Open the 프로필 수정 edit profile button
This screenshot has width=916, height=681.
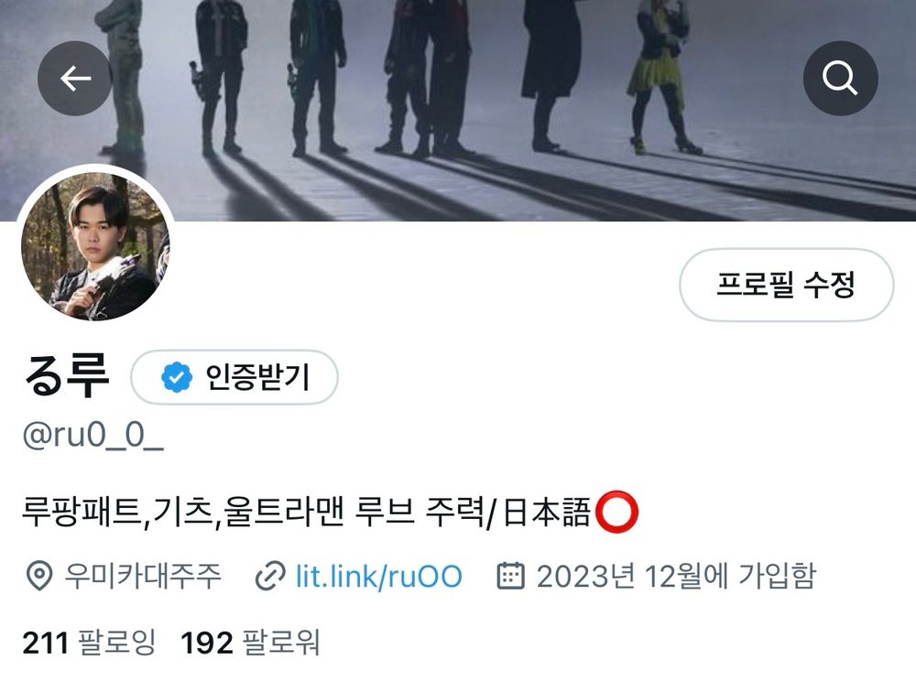point(786,285)
